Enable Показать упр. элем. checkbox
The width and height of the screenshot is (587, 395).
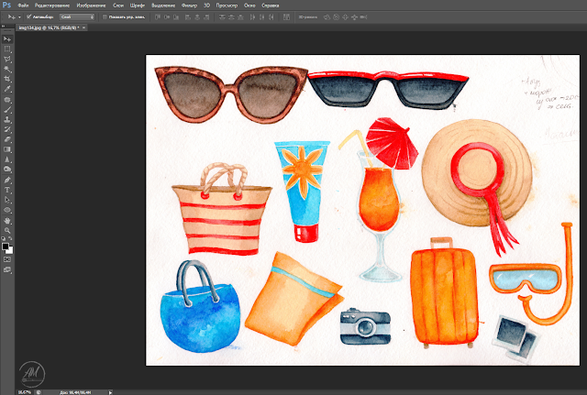coord(105,16)
